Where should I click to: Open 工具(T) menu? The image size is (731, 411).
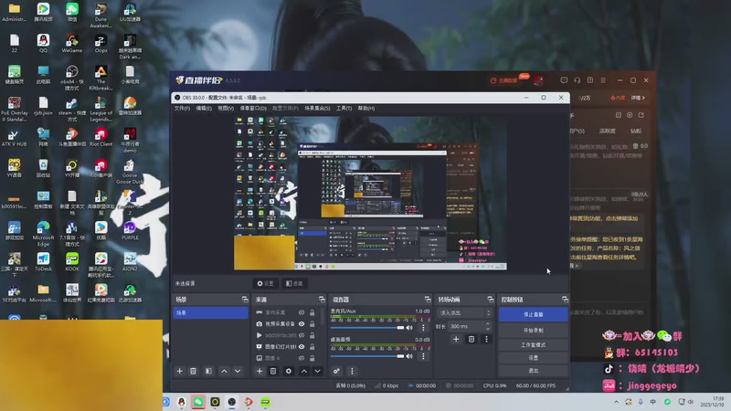pyautogui.click(x=344, y=108)
